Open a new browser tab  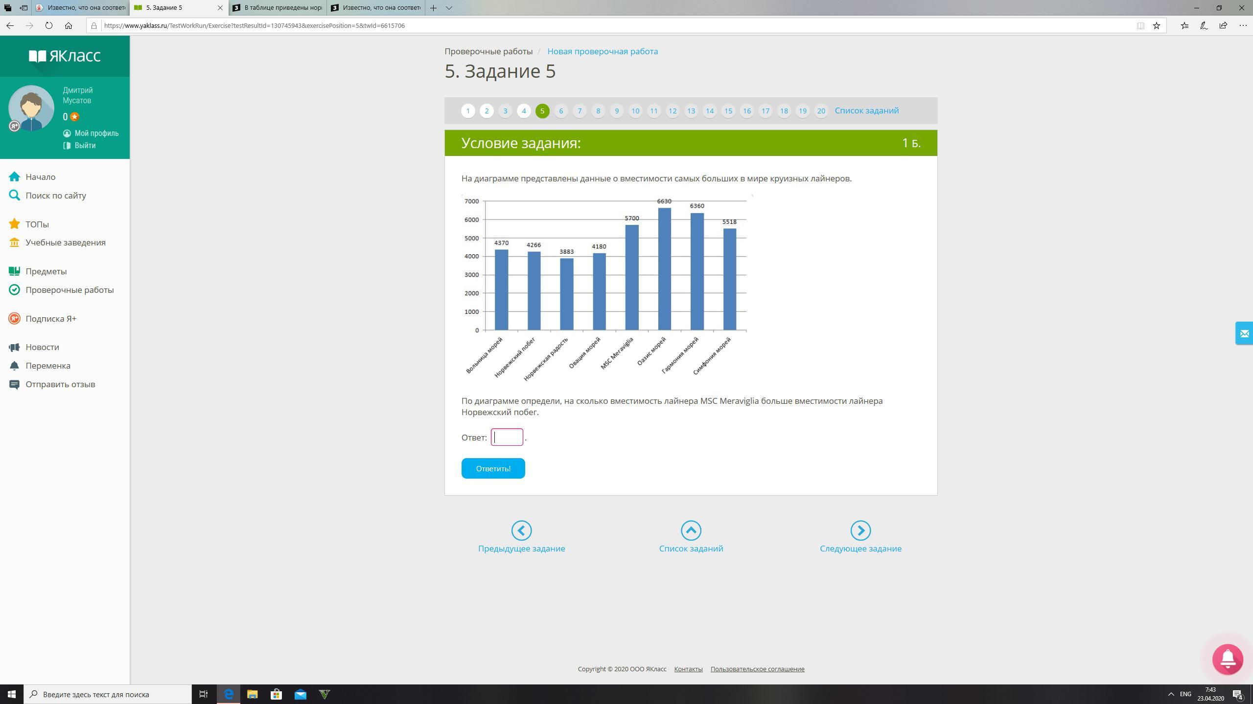(x=433, y=8)
